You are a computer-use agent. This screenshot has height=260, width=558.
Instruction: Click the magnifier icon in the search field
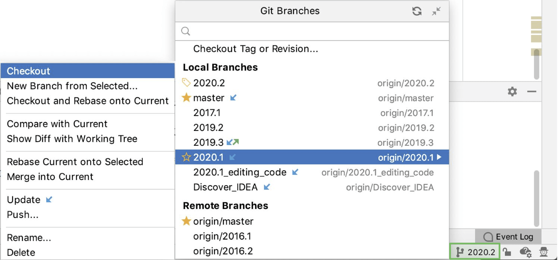[x=186, y=31]
